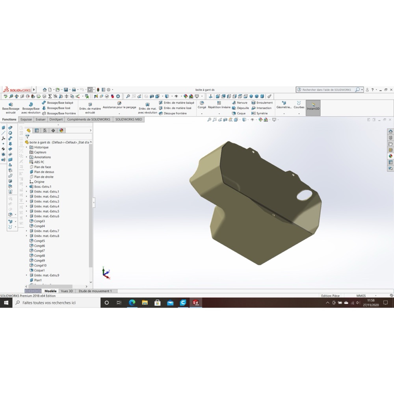This screenshot has height=394, width=394.
Task: Switch to the Esquisse tab
Action: pyautogui.click(x=26, y=119)
